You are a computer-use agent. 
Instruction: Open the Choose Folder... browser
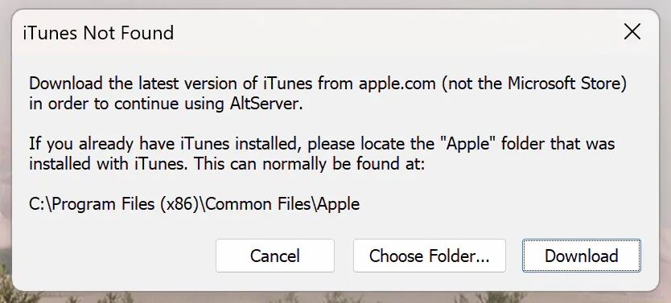(x=429, y=256)
